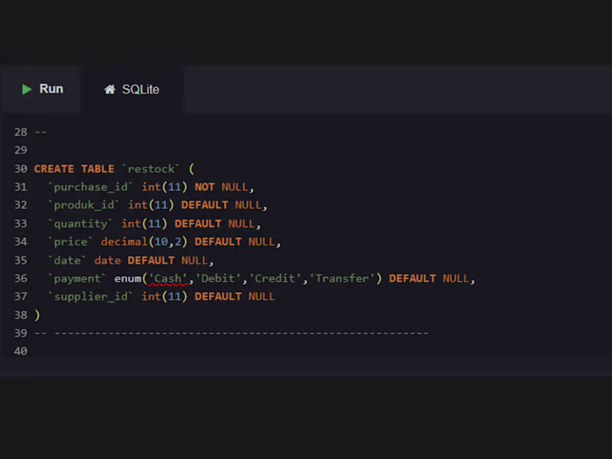Click the `purchase_id` column name
612x459 pixels.
[x=90, y=187]
